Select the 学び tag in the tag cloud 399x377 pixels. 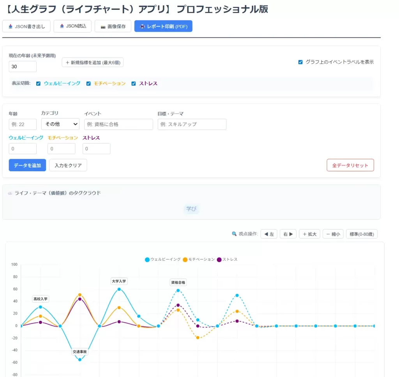191,209
